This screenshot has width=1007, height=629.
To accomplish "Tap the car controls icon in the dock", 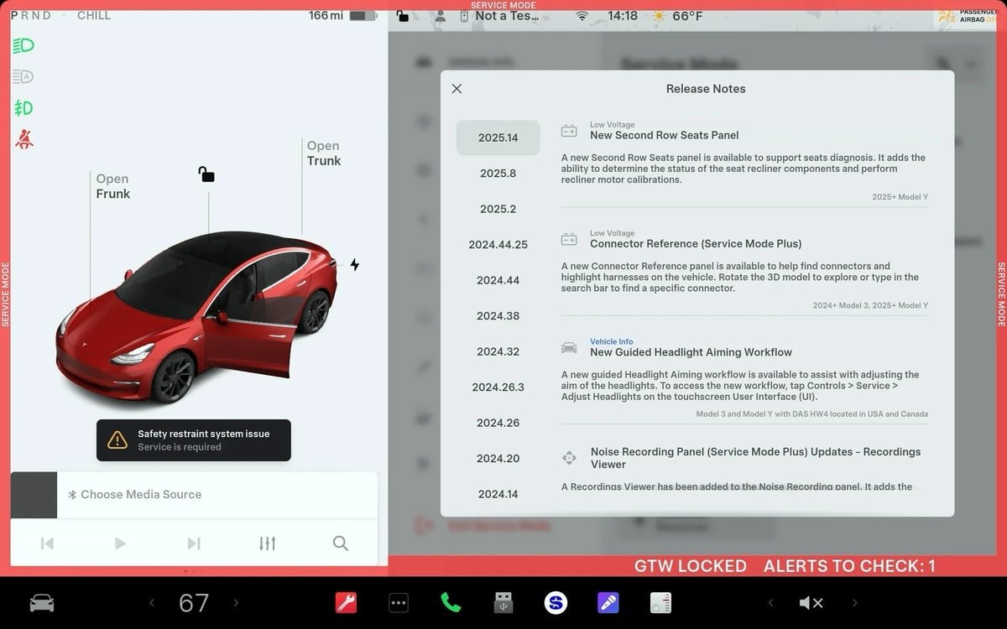I will click(42, 602).
